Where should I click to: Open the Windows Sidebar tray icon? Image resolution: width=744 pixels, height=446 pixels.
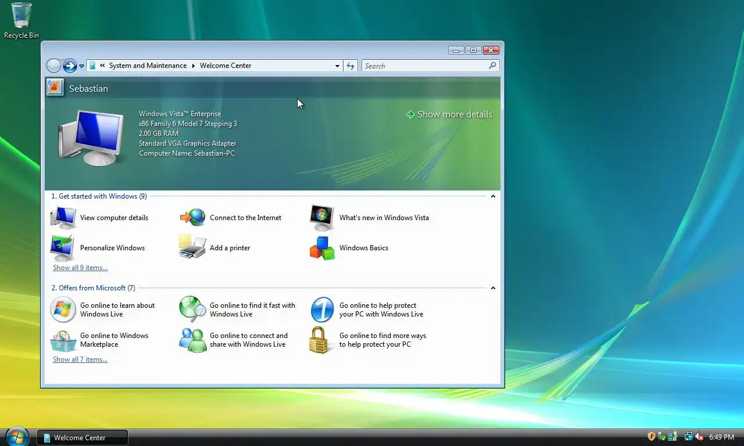673,437
